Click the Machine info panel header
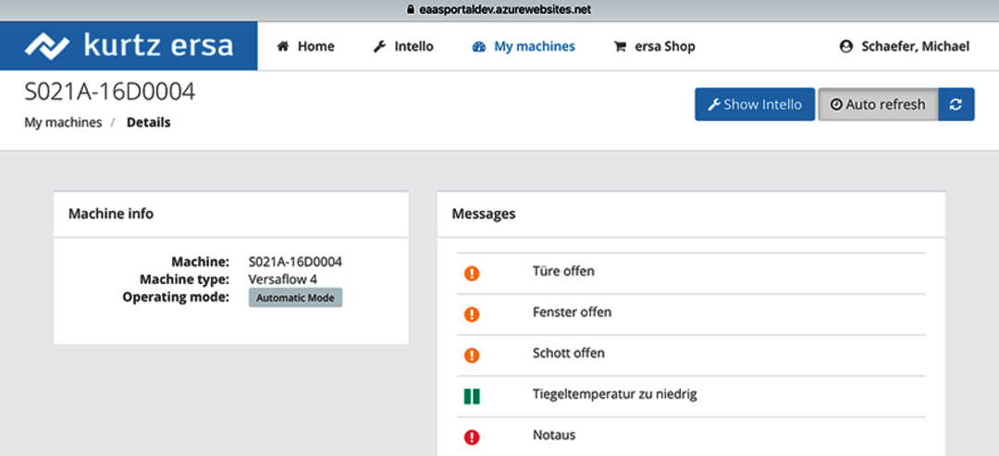 230,214
